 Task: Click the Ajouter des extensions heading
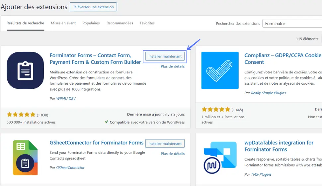click(x=34, y=7)
